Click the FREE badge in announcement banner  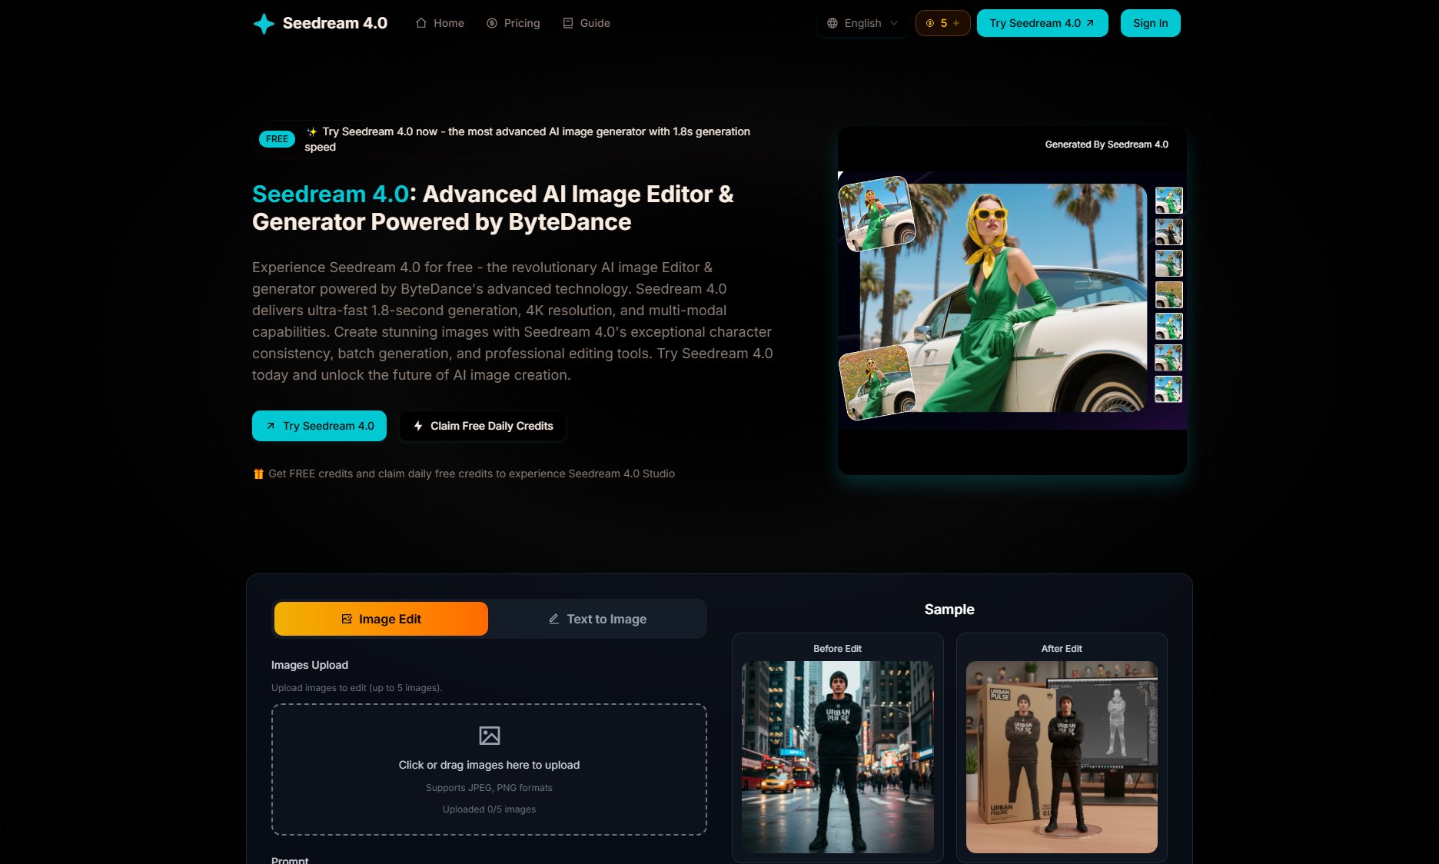[x=277, y=139]
